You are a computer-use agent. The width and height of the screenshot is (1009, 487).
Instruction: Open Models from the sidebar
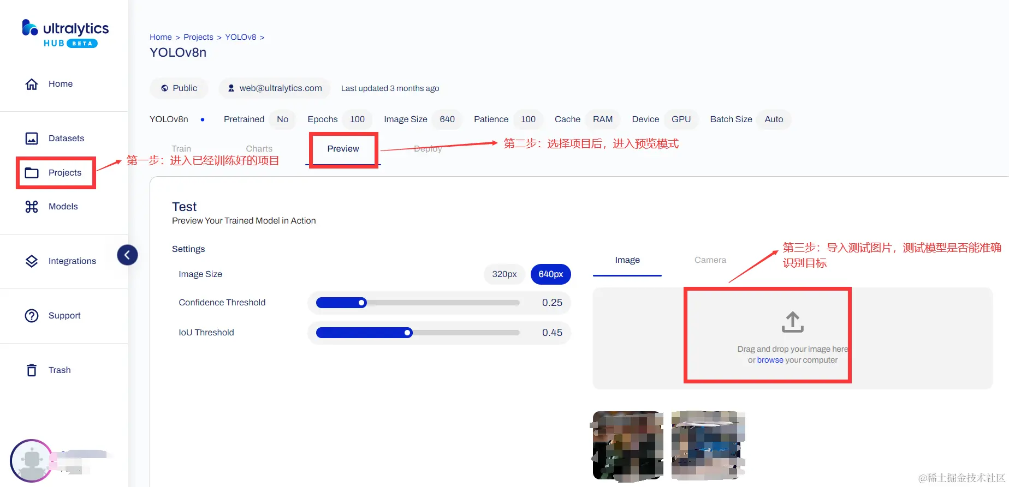click(63, 207)
